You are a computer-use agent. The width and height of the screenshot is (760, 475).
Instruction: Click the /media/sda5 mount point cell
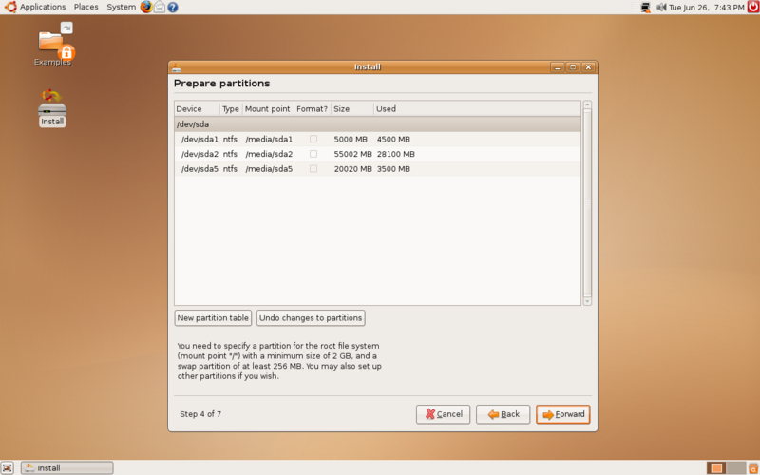[x=269, y=169]
